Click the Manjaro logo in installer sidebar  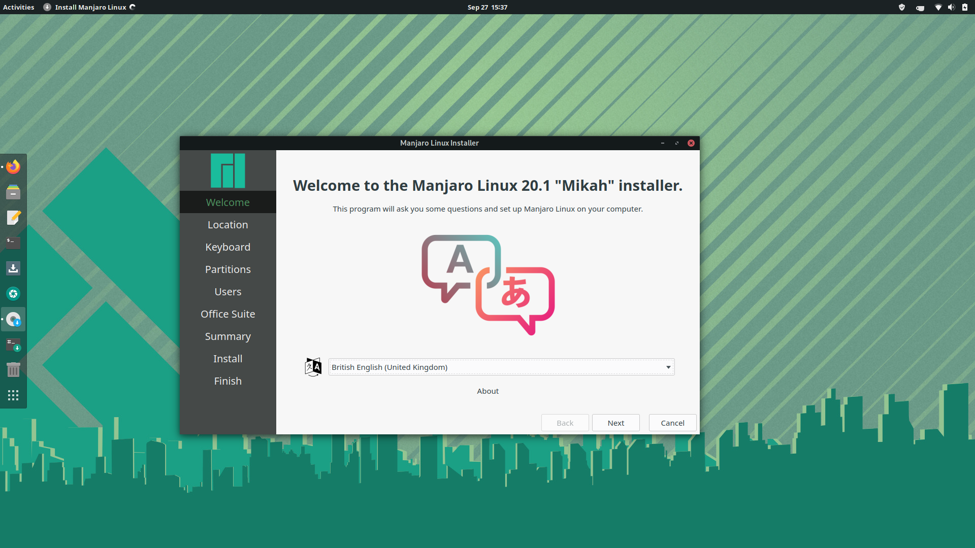pos(228,170)
